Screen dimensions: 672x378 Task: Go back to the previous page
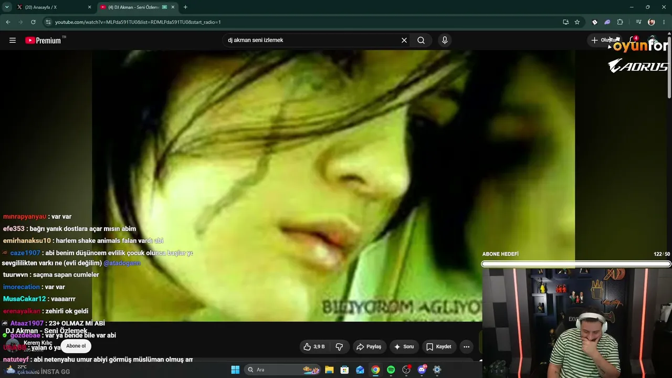pos(8,22)
